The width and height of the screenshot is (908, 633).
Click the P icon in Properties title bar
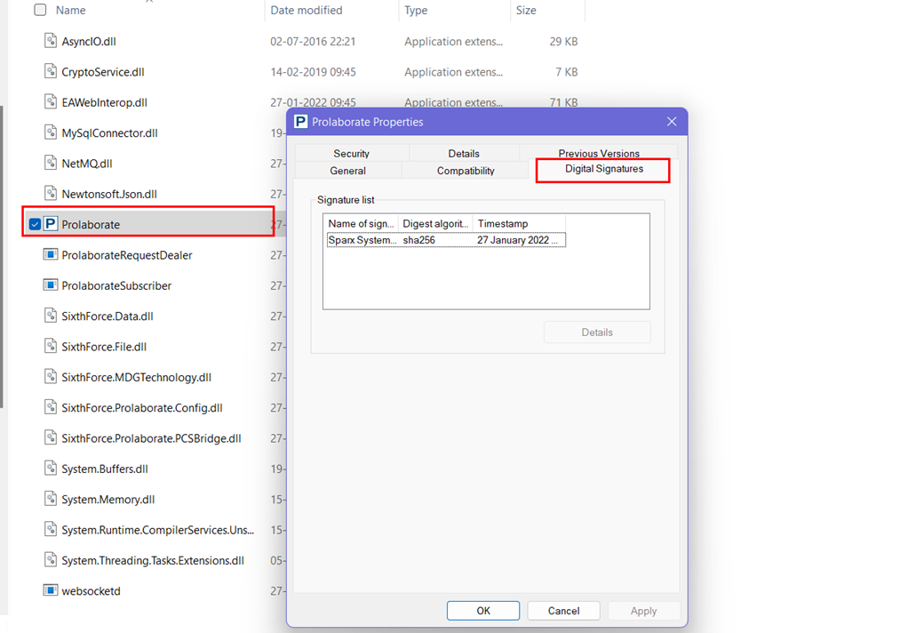(300, 122)
